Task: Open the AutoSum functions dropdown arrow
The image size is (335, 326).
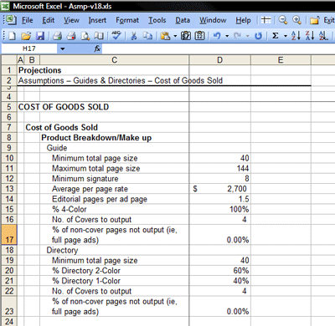Action: (286, 36)
